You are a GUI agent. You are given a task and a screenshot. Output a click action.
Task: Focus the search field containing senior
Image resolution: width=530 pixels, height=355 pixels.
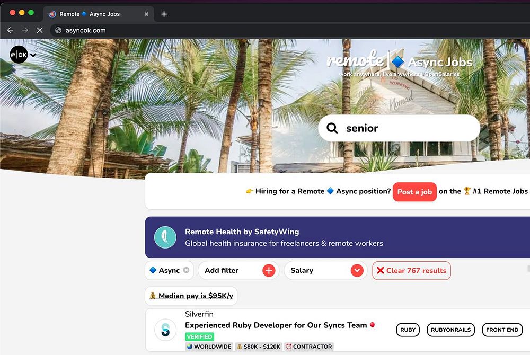(x=399, y=128)
